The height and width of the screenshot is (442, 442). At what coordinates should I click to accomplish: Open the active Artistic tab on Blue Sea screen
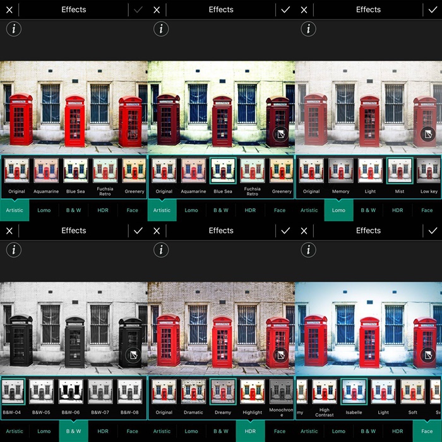(162, 210)
